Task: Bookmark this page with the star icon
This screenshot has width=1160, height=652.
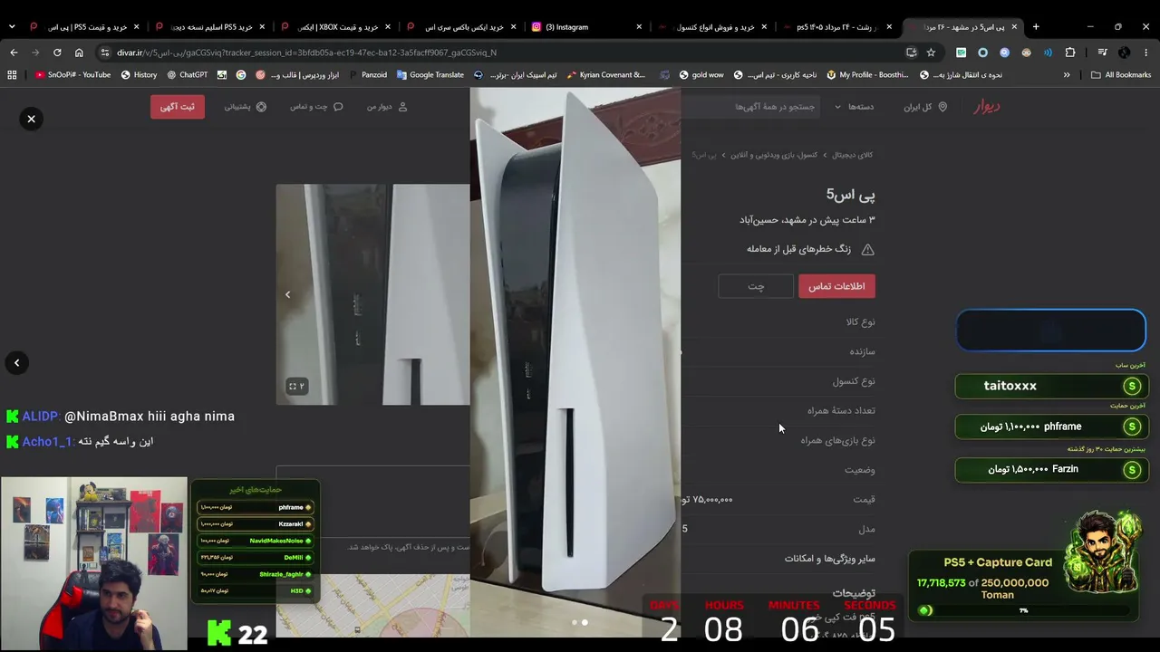Action: [x=931, y=53]
